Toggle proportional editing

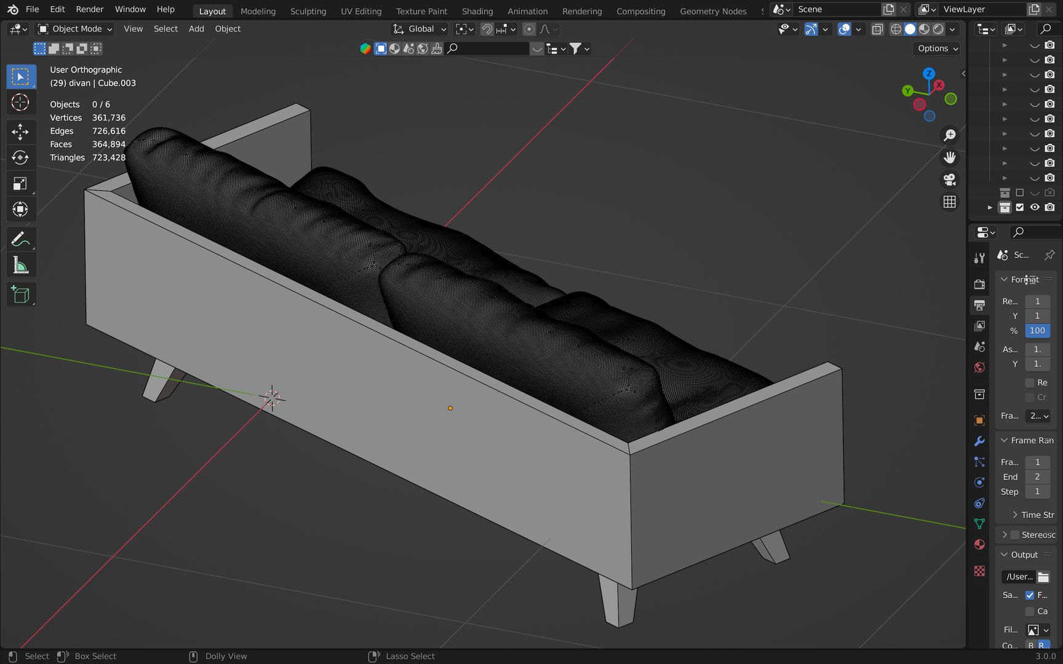point(529,29)
